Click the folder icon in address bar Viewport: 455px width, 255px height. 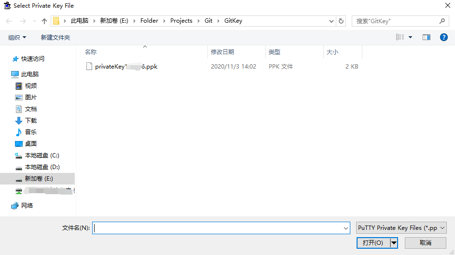tap(56, 21)
